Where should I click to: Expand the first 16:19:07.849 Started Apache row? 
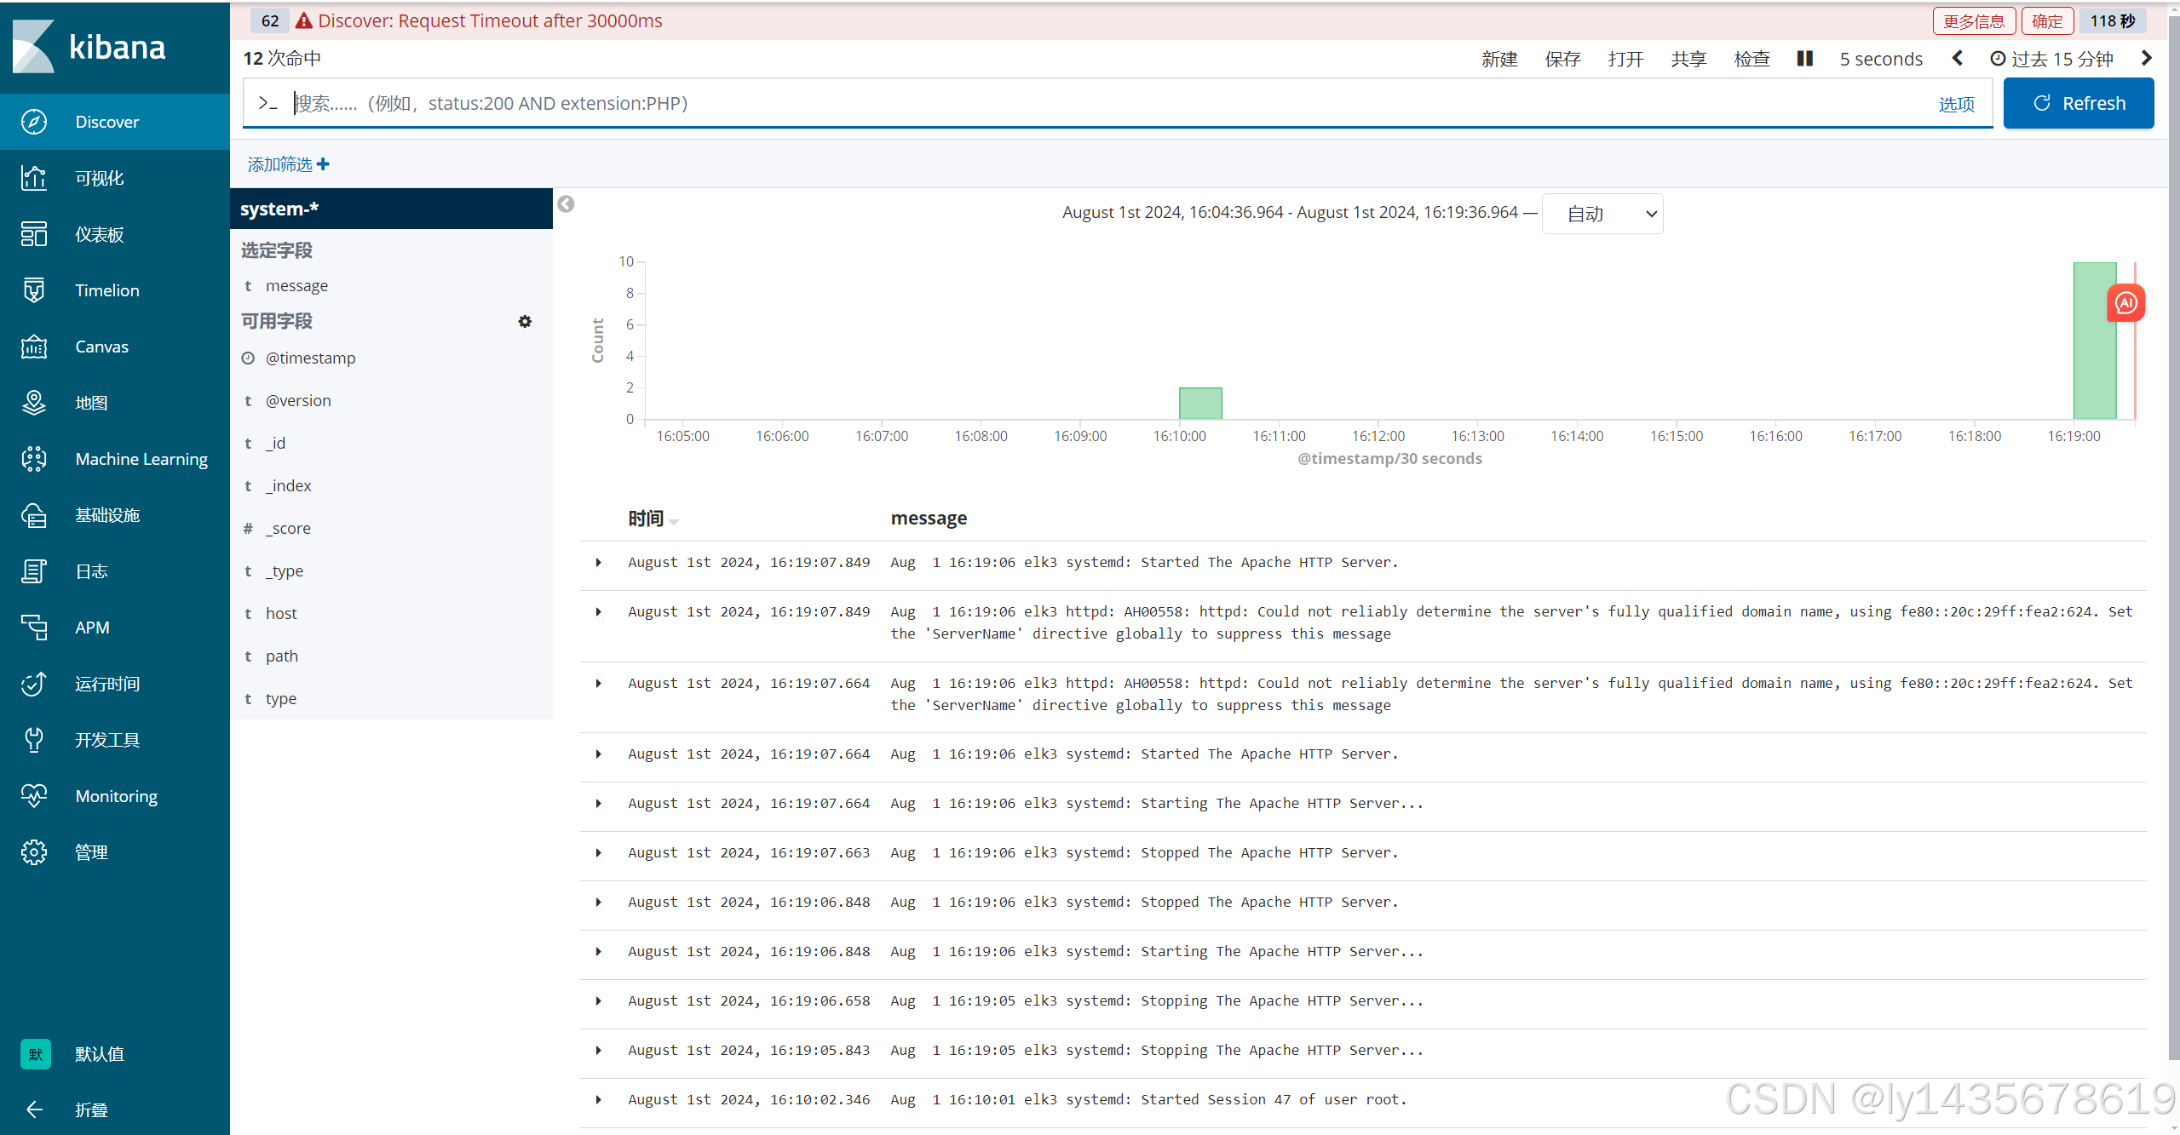598,562
